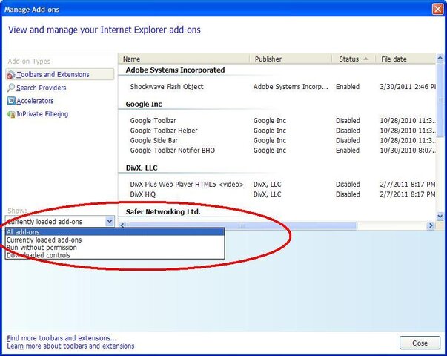
Task: Click the horizontal scrollbar right arrow
Action: click(431, 225)
